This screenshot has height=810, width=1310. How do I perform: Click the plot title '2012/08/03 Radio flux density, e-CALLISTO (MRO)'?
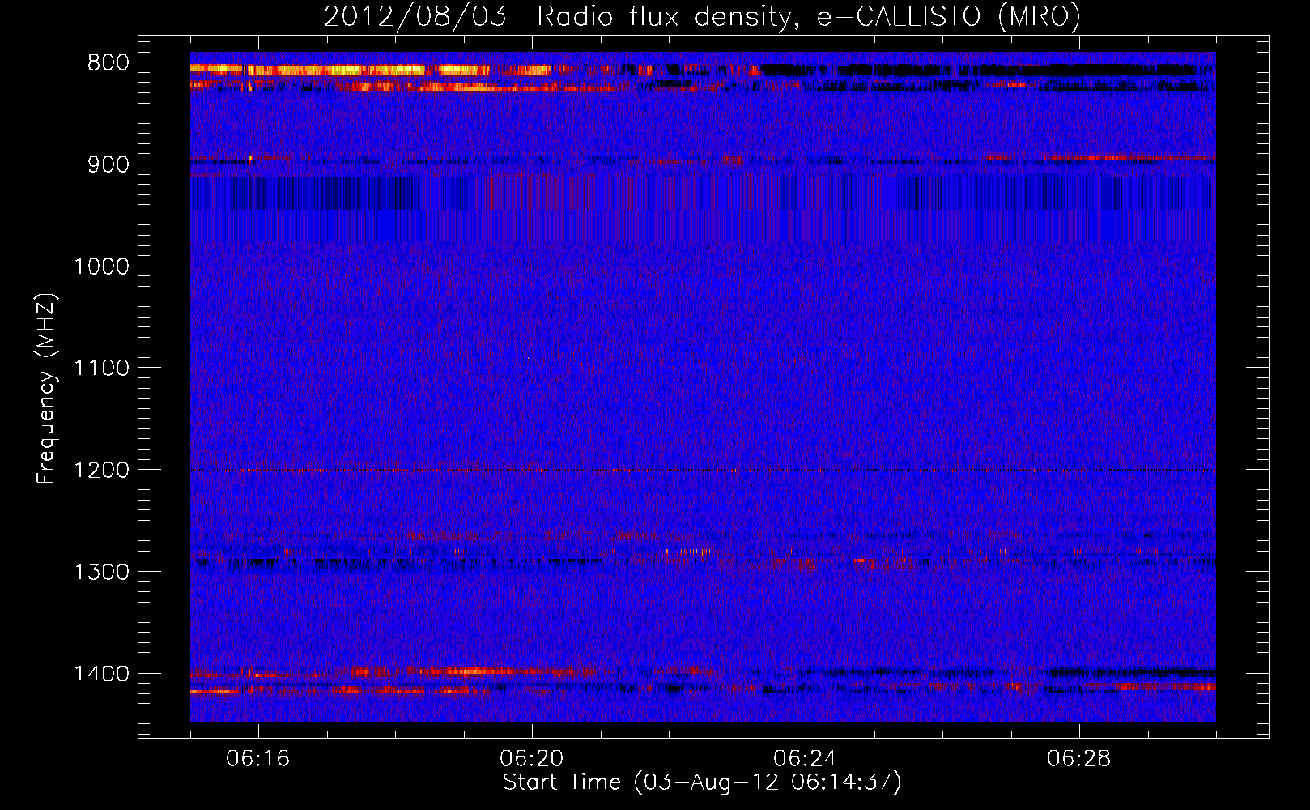[702, 16]
